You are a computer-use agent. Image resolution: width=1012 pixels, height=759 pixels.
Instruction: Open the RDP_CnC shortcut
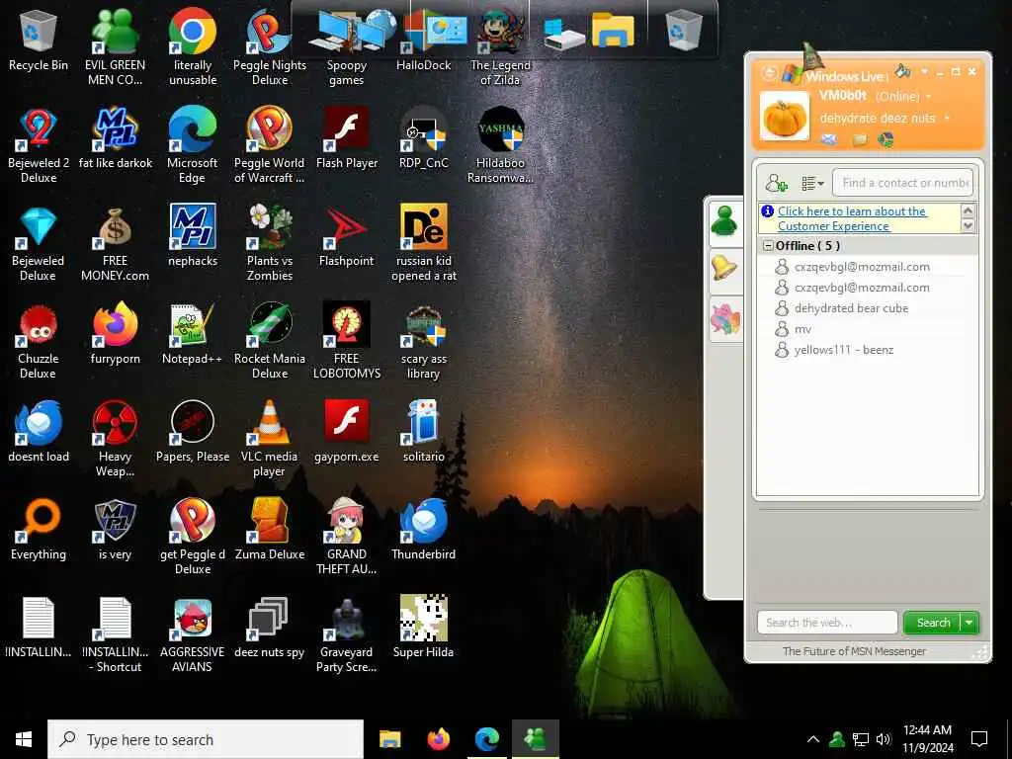423,137
